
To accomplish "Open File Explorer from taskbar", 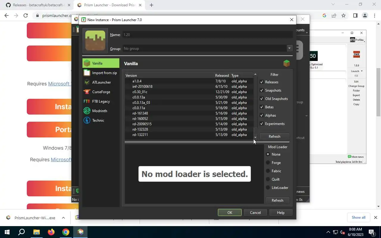I will click(x=36, y=232).
